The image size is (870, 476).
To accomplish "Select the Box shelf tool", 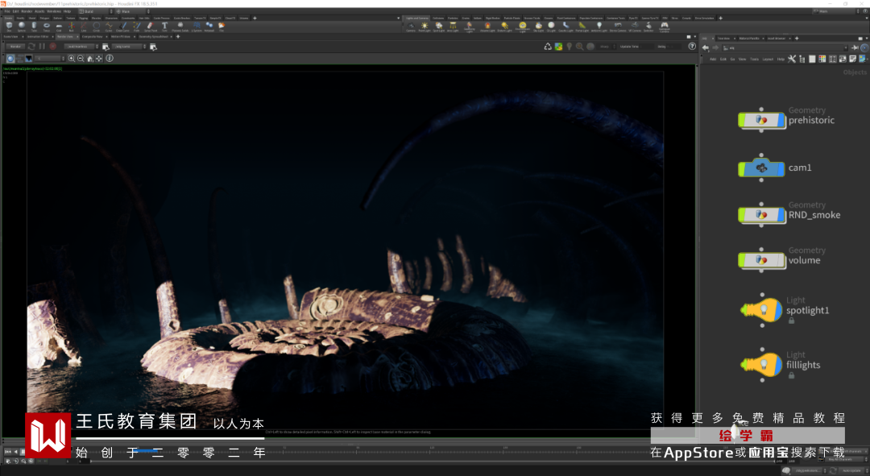I will pos(10,26).
